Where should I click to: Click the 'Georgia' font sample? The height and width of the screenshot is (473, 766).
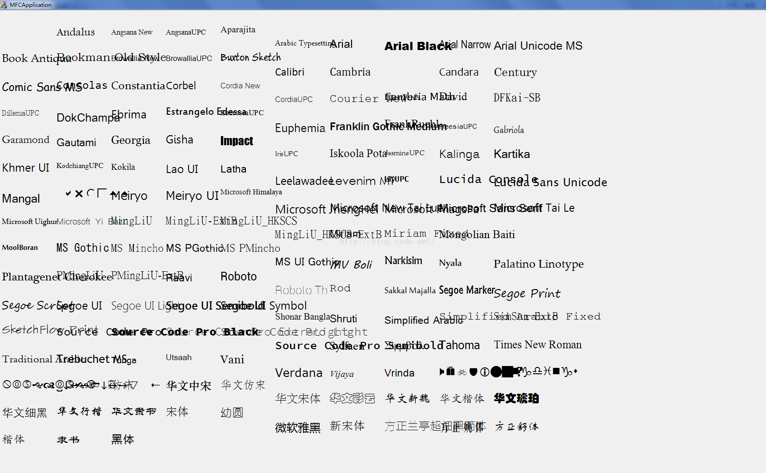click(x=131, y=140)
